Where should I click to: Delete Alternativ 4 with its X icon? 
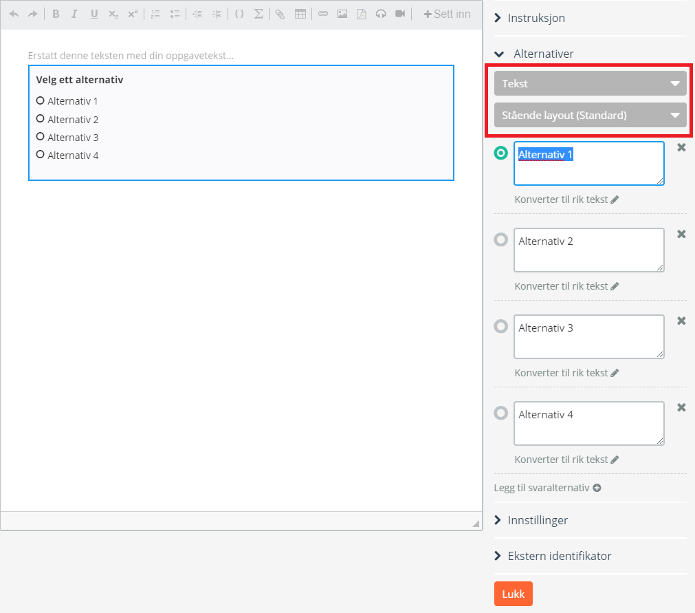682,407
